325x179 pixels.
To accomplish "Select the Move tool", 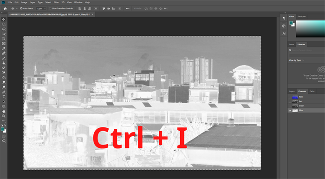I will click(4, 20).
